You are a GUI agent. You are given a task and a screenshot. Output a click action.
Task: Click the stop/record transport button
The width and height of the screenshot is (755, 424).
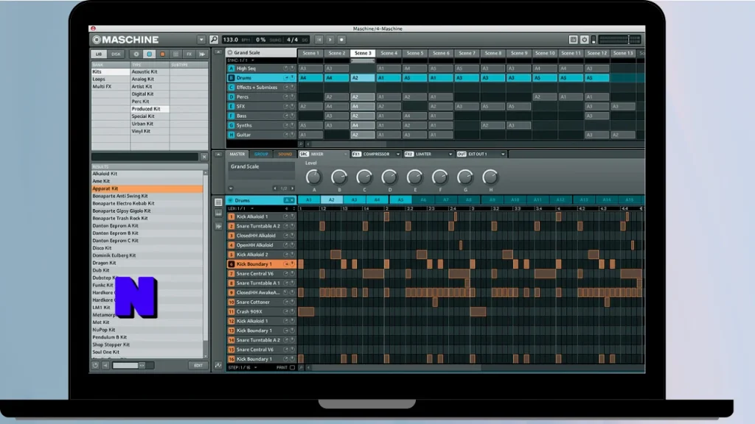point(341,40)
